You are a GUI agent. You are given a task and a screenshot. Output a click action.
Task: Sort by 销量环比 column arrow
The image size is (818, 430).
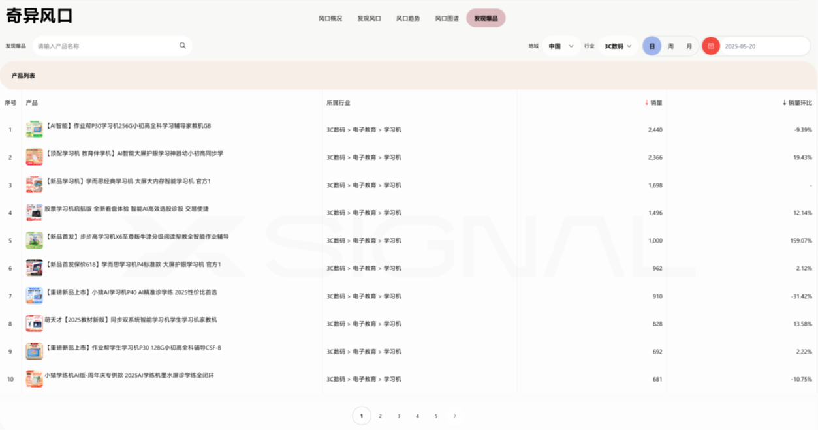(x=784, y=103)
